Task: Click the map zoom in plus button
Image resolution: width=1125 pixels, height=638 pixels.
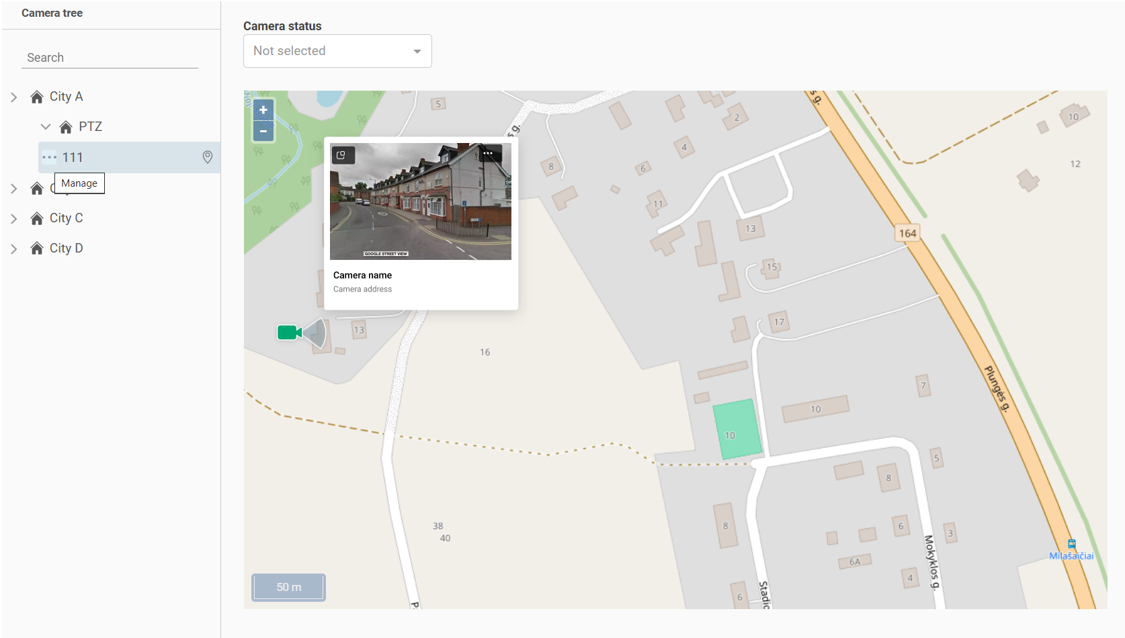Action: [263, 110]
